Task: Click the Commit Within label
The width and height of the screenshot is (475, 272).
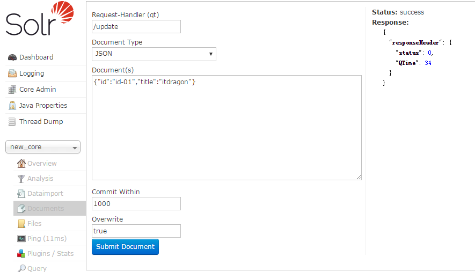Action: 116,192
